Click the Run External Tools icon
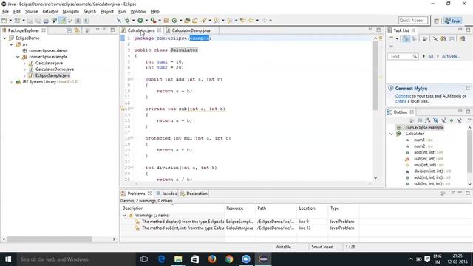473x266 pixels. (153, 21)
